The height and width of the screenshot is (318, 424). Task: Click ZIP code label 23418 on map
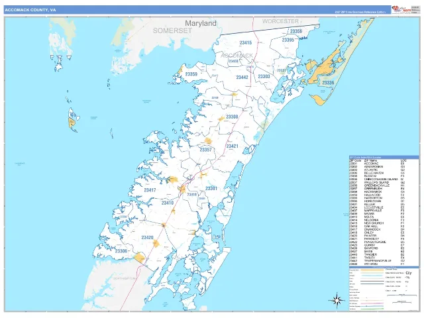pos(191,194)
